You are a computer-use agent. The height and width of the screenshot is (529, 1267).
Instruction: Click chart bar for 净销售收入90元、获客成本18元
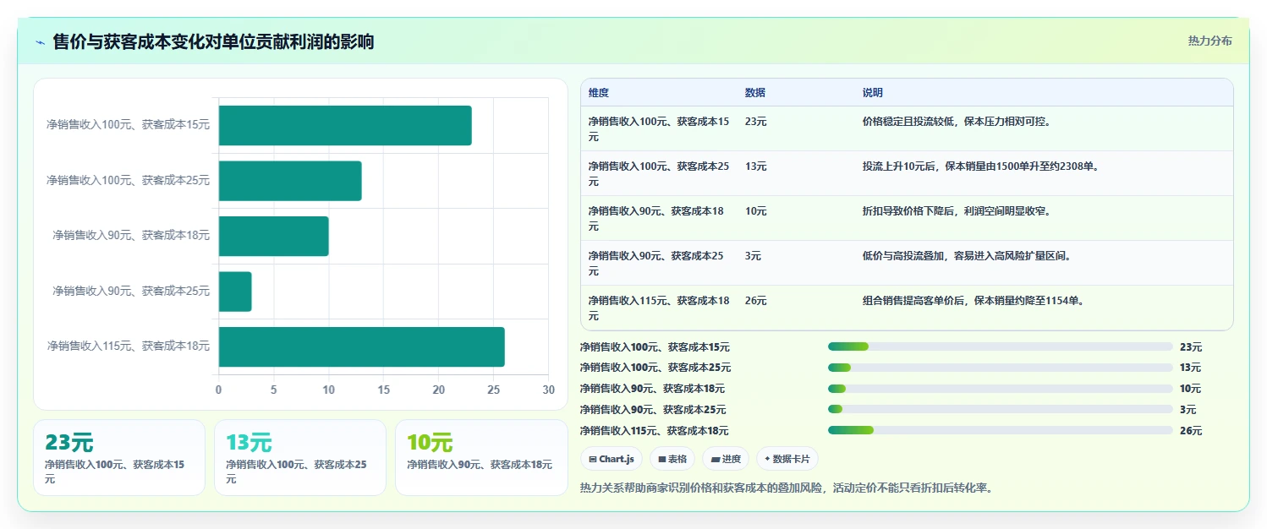[x=274, y=236]
